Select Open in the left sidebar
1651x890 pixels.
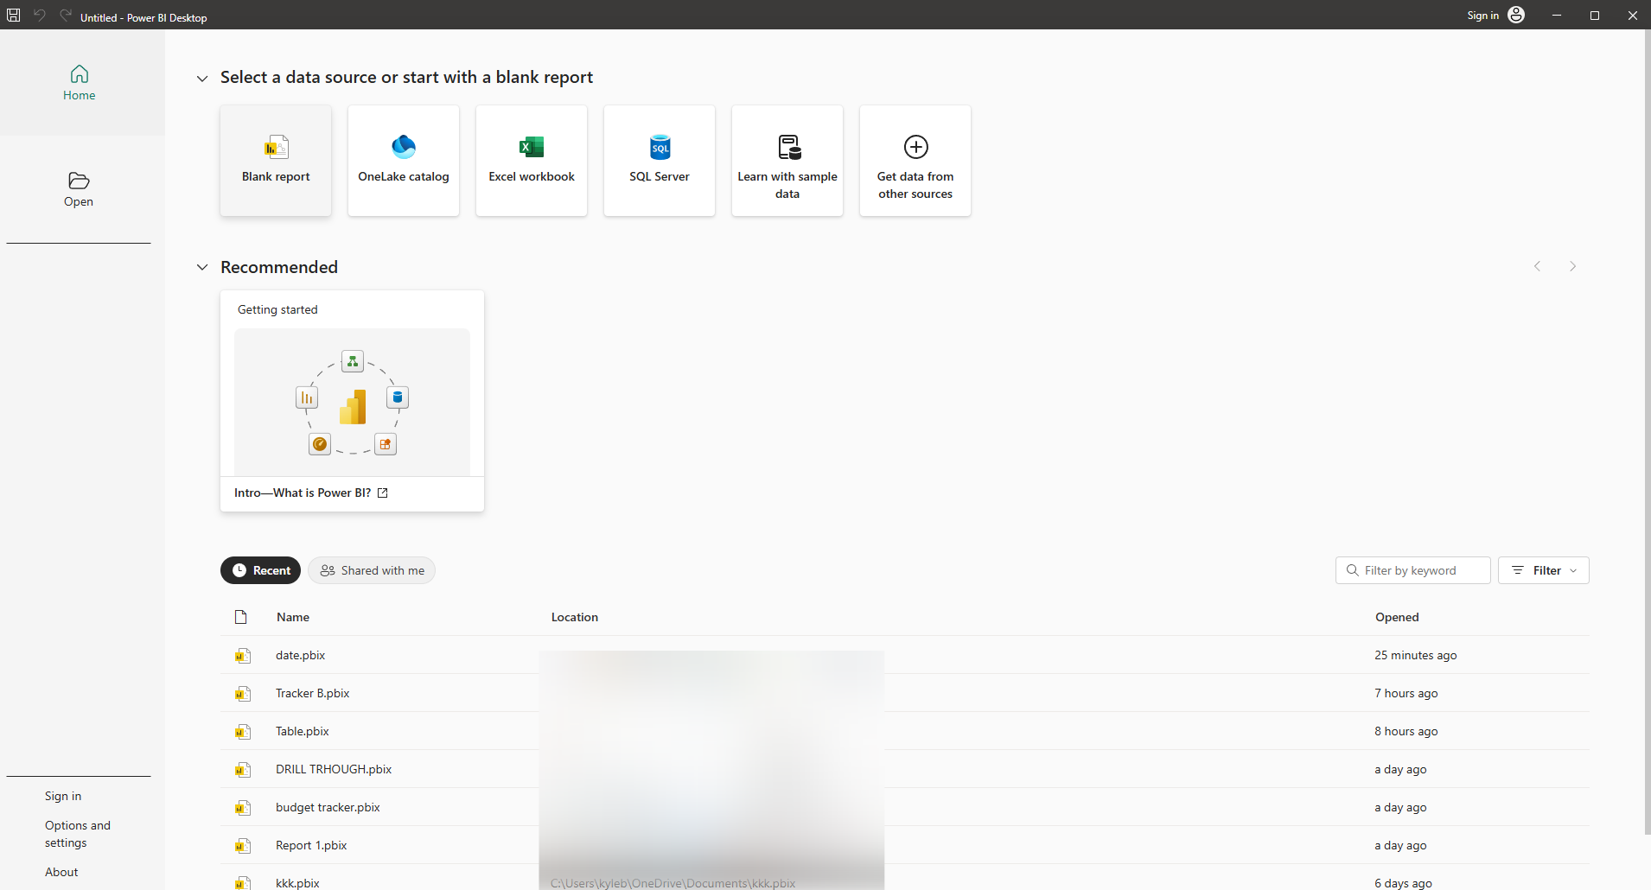(x=79, y=189)
